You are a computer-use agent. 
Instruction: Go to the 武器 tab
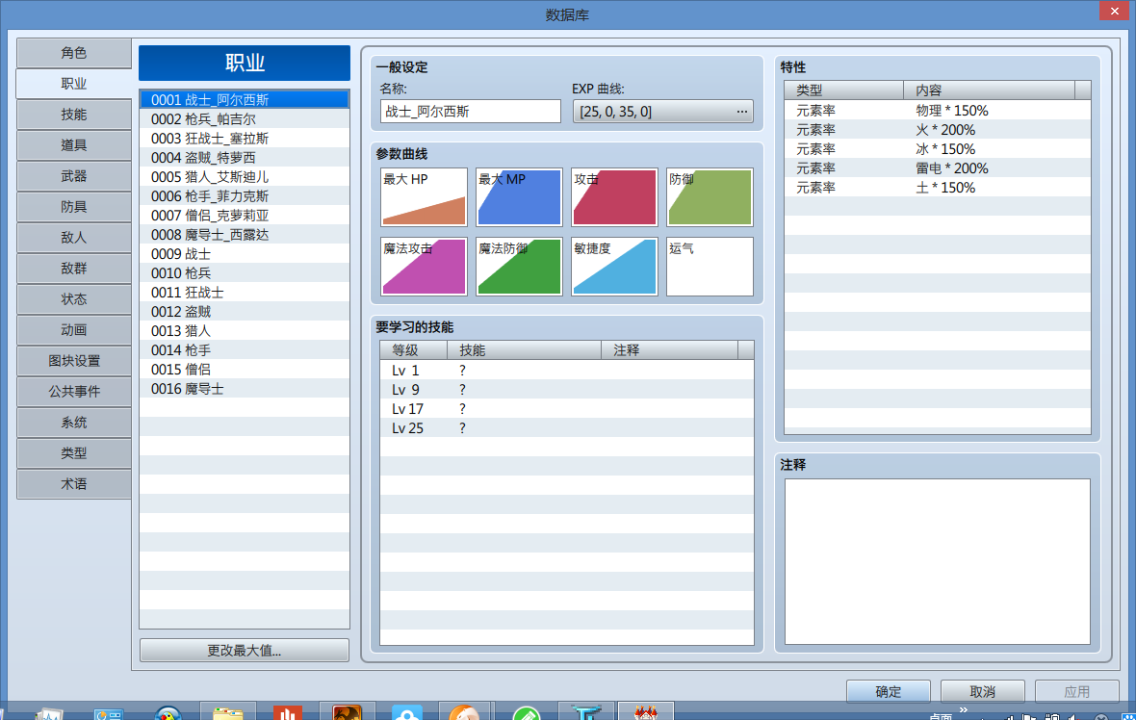(x=74, y=176)
